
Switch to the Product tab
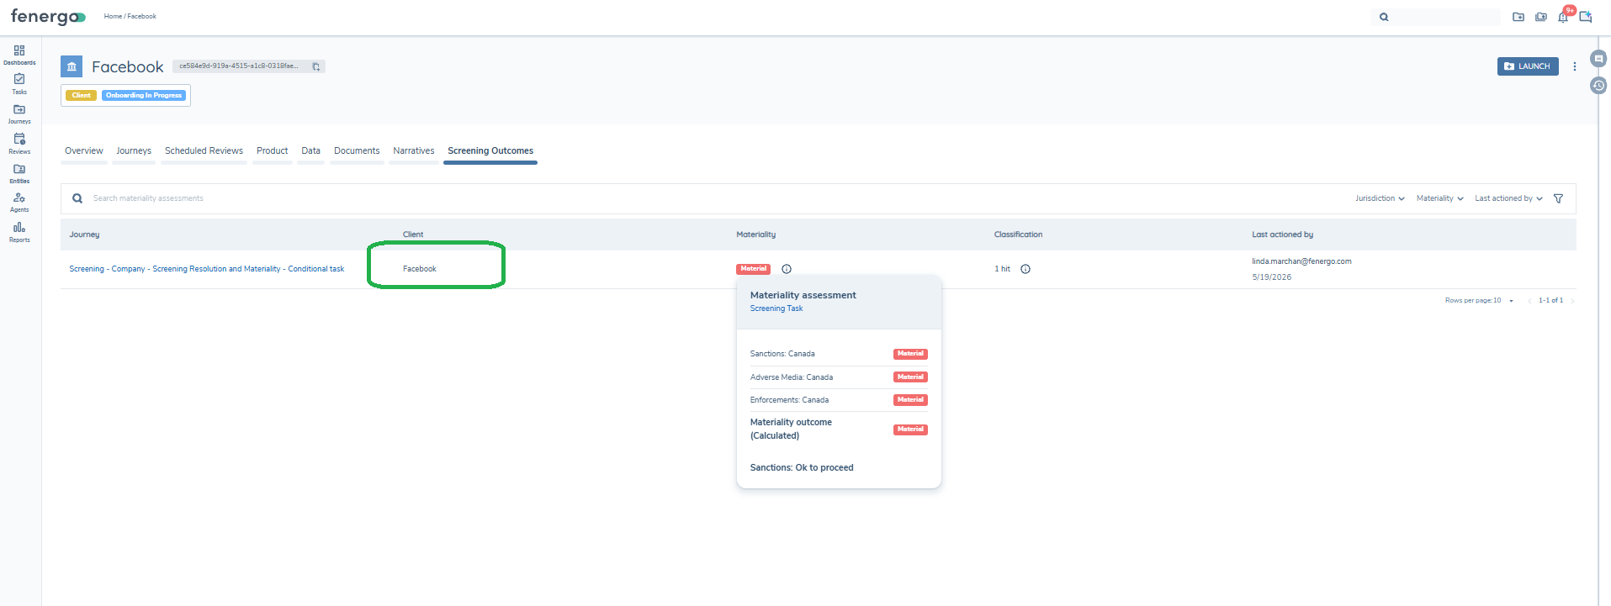273,151
